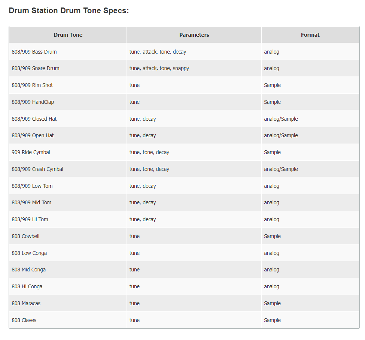The image size is (365, 340).
Task: Select the '808 Low Conga' cell
Action: (68, 253)
